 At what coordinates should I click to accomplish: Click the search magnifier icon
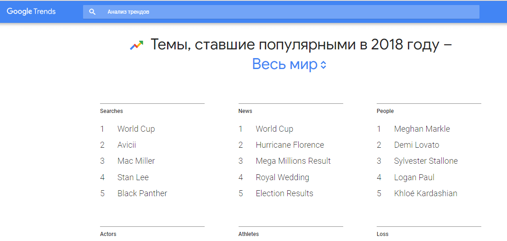click(x=92, y=12)
